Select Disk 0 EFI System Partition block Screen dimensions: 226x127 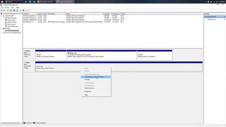[x=51, y=55]
